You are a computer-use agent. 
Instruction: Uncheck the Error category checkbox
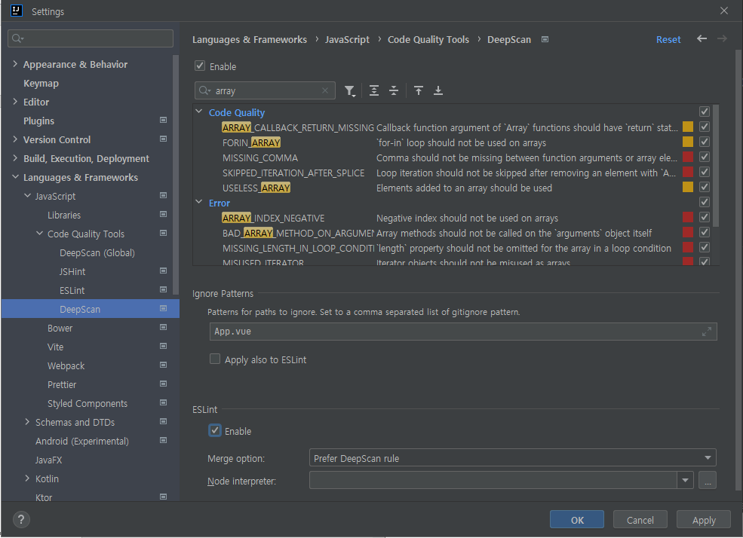coord(705,202)
